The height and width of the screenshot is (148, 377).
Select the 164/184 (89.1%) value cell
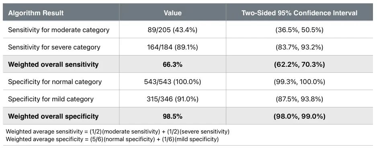172,47
